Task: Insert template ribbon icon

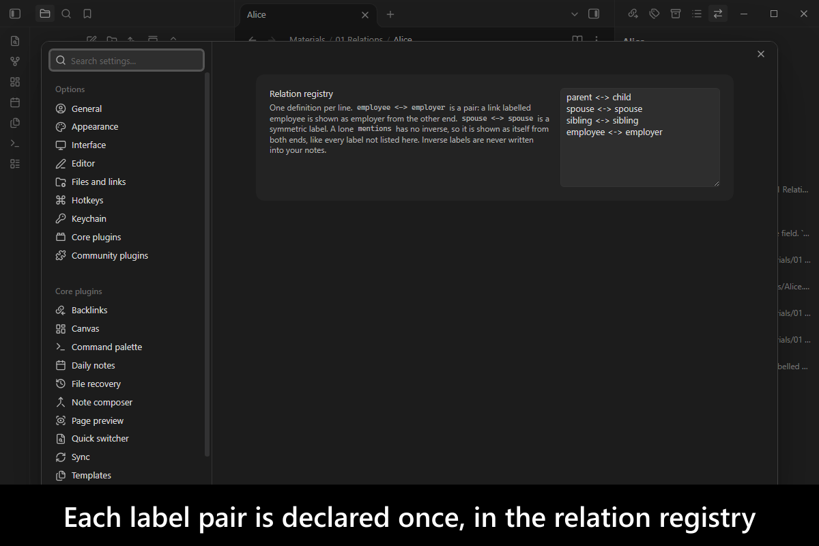Action: pos(15,123)
